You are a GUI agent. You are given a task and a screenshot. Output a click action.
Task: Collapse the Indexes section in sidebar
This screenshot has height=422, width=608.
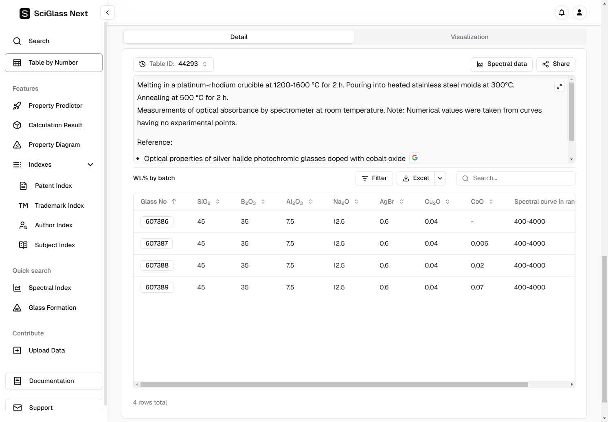tap(90, 165)
